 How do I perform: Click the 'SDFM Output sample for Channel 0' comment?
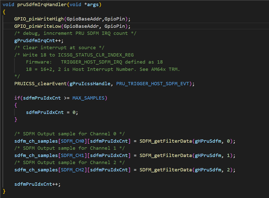(69, 134)
